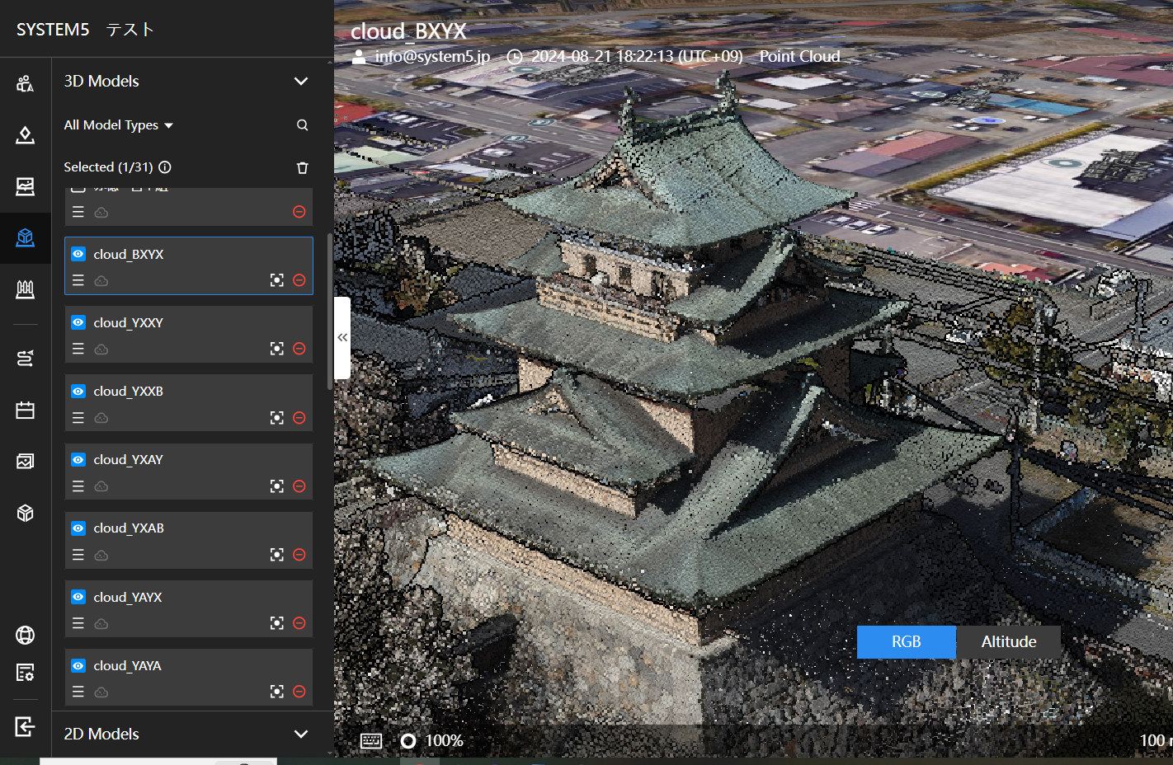
Task: Open the fence-shaped GEO Zone icon in the sidebar
Action: click(x=25, y=289)
